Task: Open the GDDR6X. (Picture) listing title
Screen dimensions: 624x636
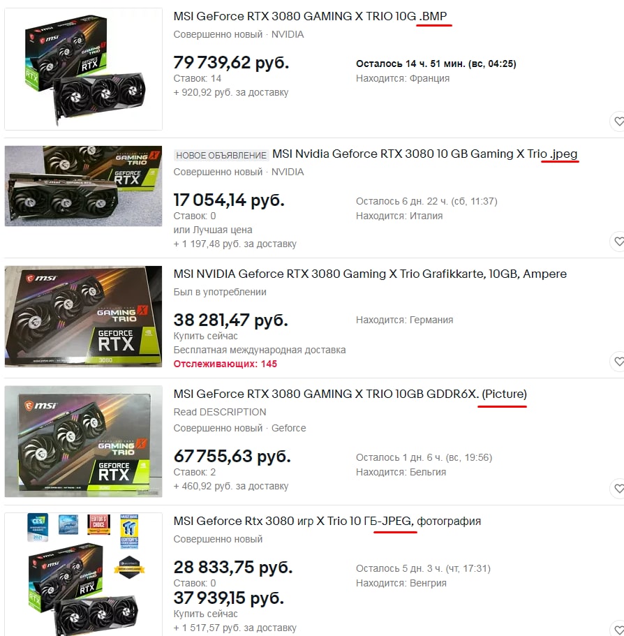Action: pos(350,394)
